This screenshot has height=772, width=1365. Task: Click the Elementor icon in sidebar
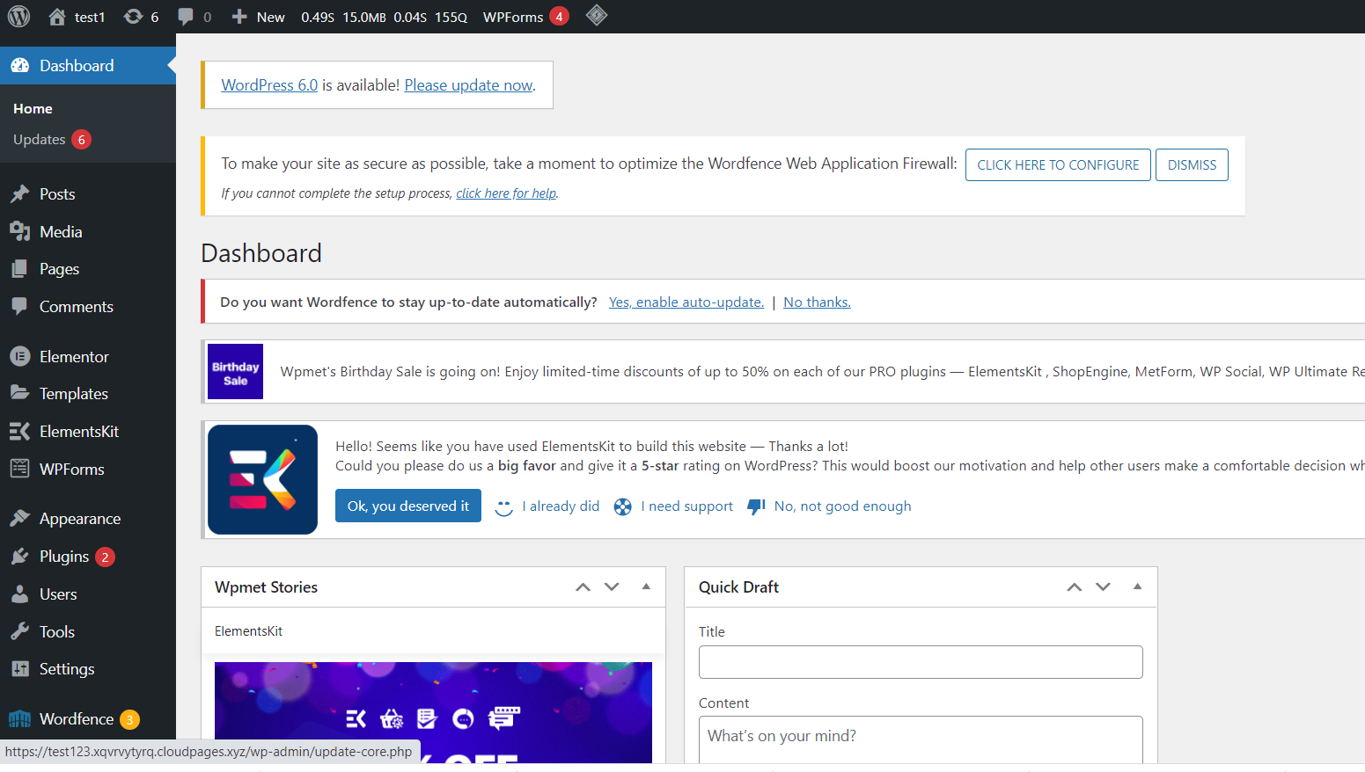click(x=20, y=357)
